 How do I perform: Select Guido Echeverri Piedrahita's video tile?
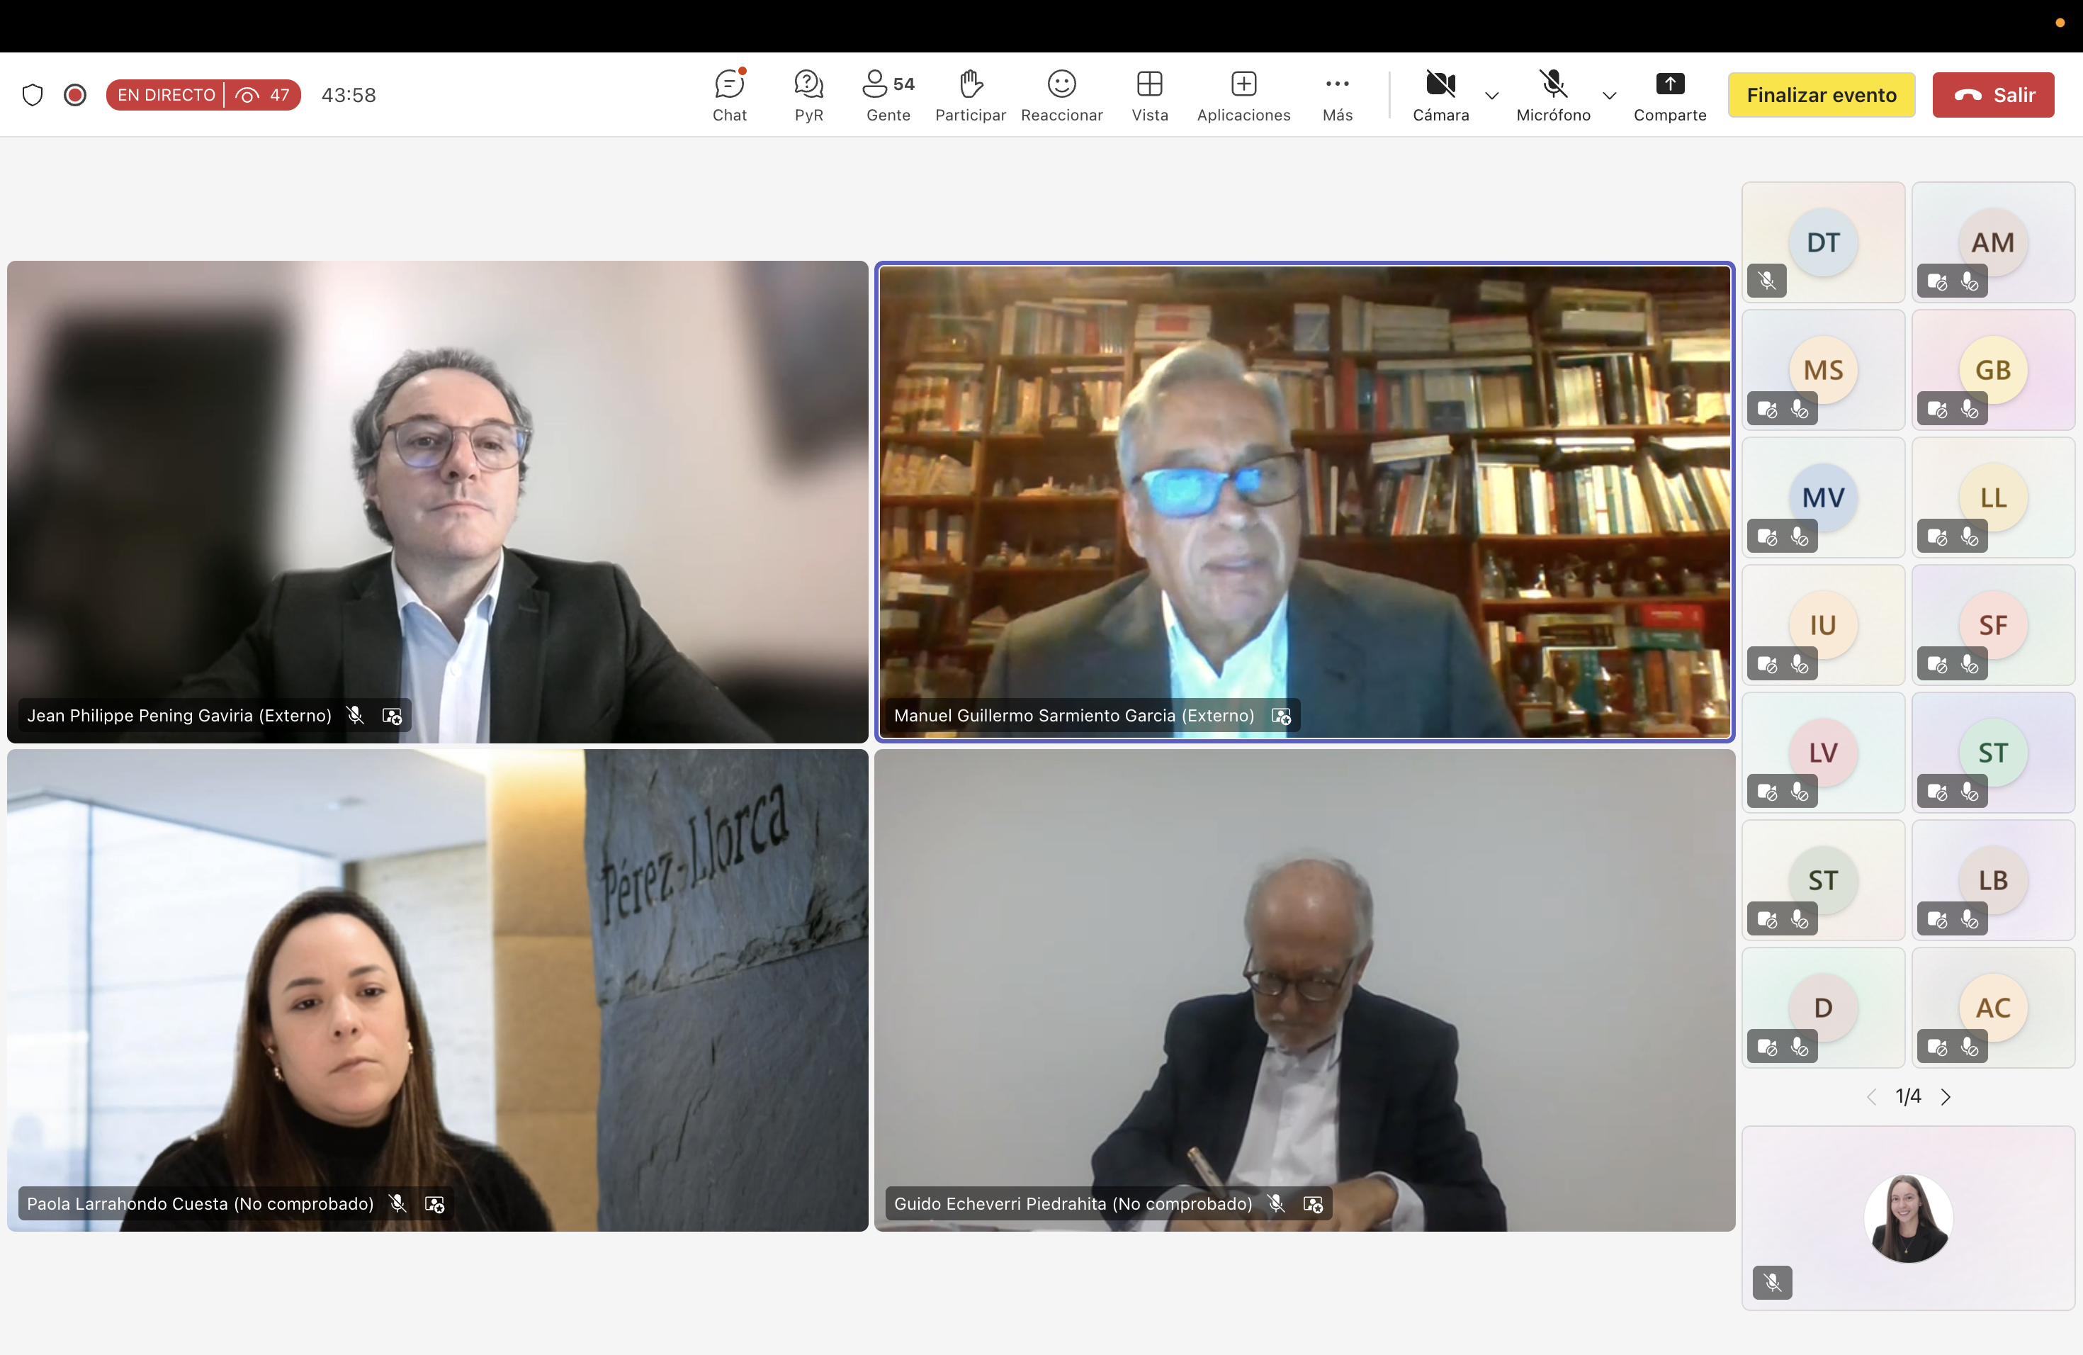coord(1304,989)
